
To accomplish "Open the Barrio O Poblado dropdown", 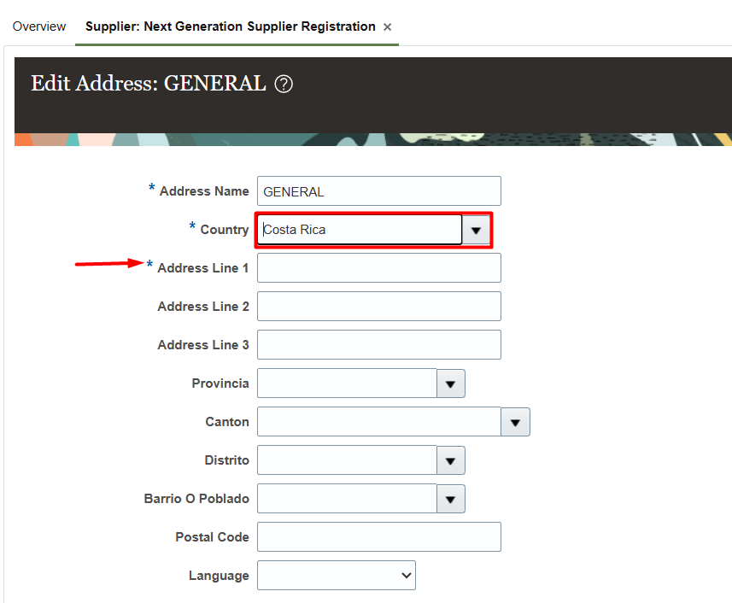I will [x=450, y=499].
